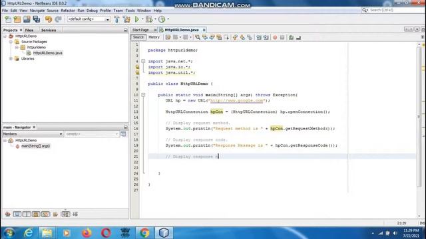Screen dimensions: 426x239
Task: Click the Source view button
Action: [138, 37]
